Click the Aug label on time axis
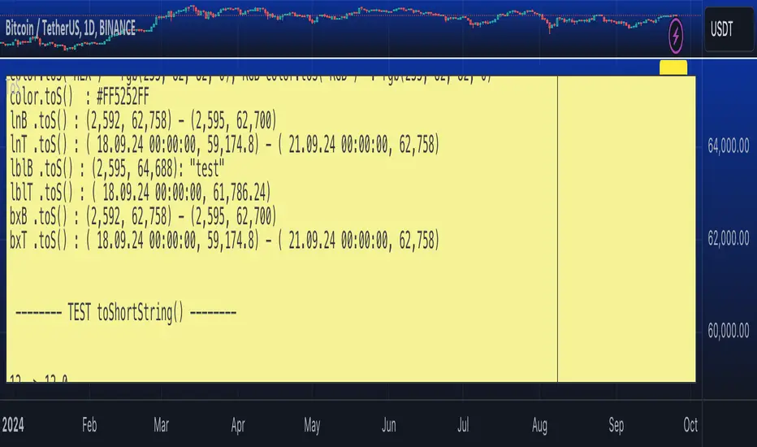 coord(540,426)
